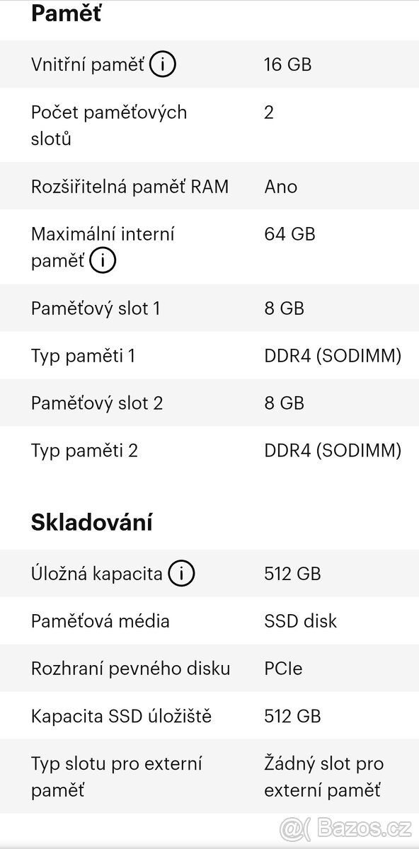This screenshot has height=849, width=419.
Task: Click the SSD disk value
Action: (300, 620)
